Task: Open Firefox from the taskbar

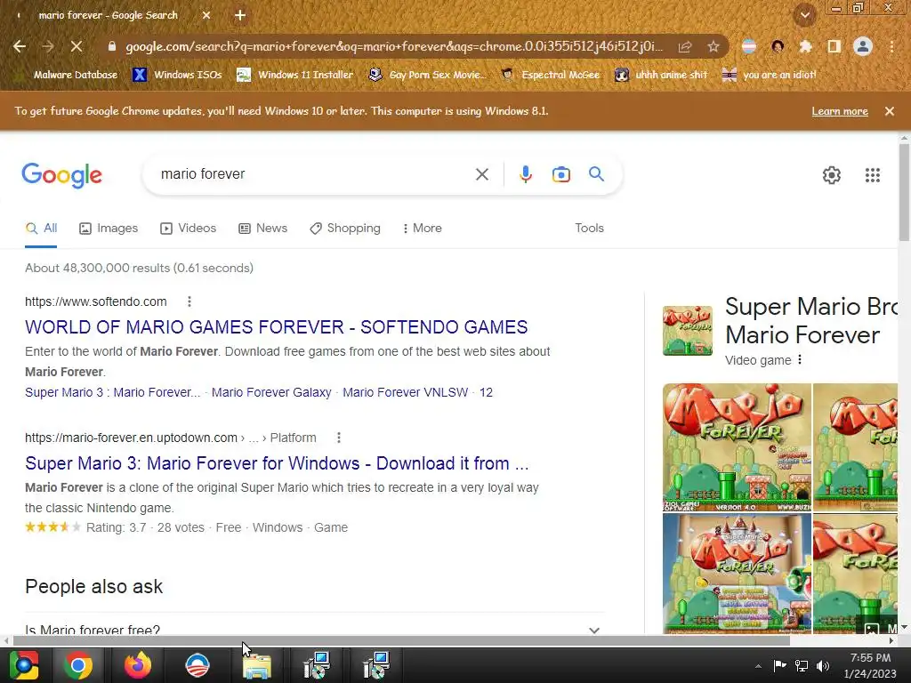Action: 138,665
